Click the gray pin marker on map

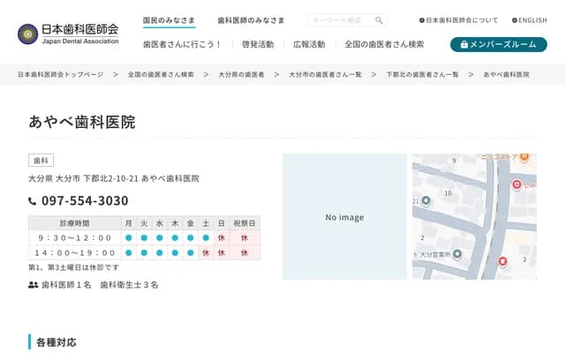[x=426, y=201]
